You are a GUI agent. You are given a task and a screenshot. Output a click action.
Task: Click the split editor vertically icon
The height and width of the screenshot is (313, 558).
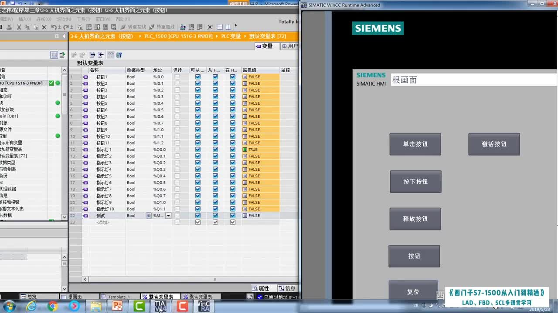pyautogui.click(x=228, y=27)
